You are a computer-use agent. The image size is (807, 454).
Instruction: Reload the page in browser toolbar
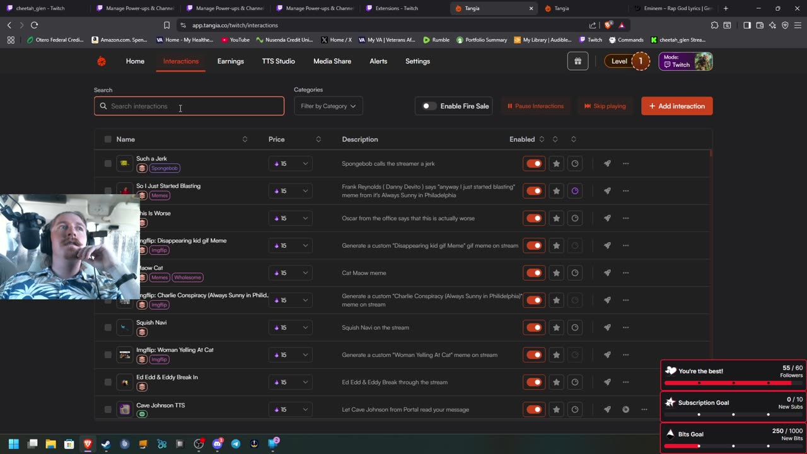point(34,25)
